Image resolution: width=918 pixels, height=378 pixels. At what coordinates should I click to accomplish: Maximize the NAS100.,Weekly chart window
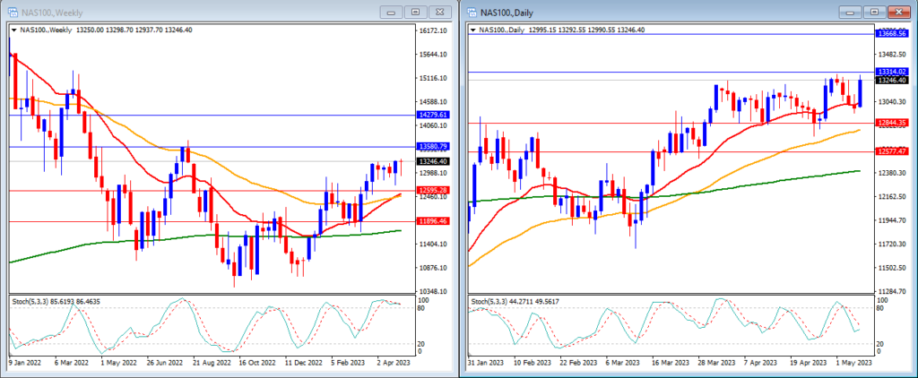tap(416, 12)
